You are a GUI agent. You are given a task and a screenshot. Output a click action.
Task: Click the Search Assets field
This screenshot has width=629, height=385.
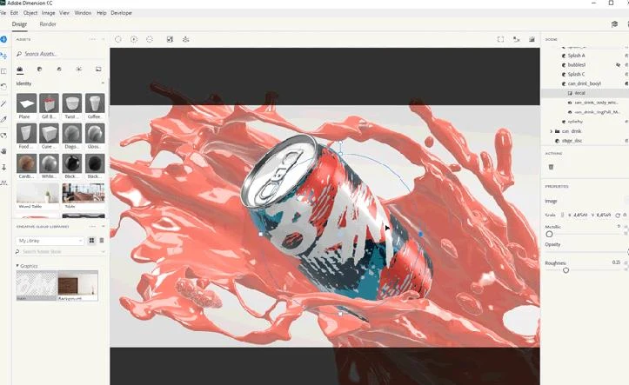pyautogui.click(x=59, y=54)
